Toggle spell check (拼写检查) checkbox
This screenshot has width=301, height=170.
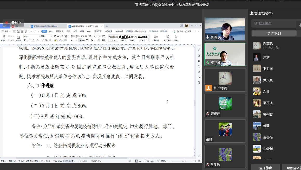65,161
